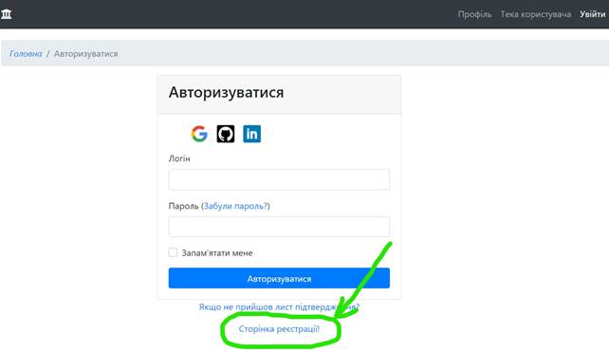Open the "Сторінка реєстрації!" link
This screenshot has width=609, height=352.
[x=279, y=329]
